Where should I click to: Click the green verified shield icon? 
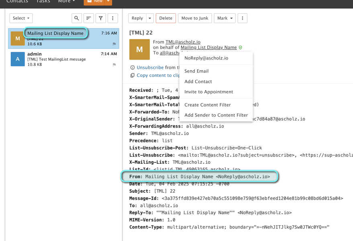(x=241, y=47)
